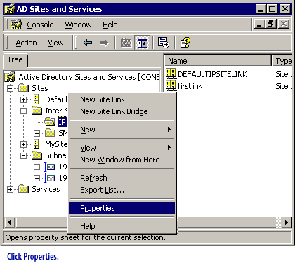Open the New submenu in context menu

pos(122,129)
